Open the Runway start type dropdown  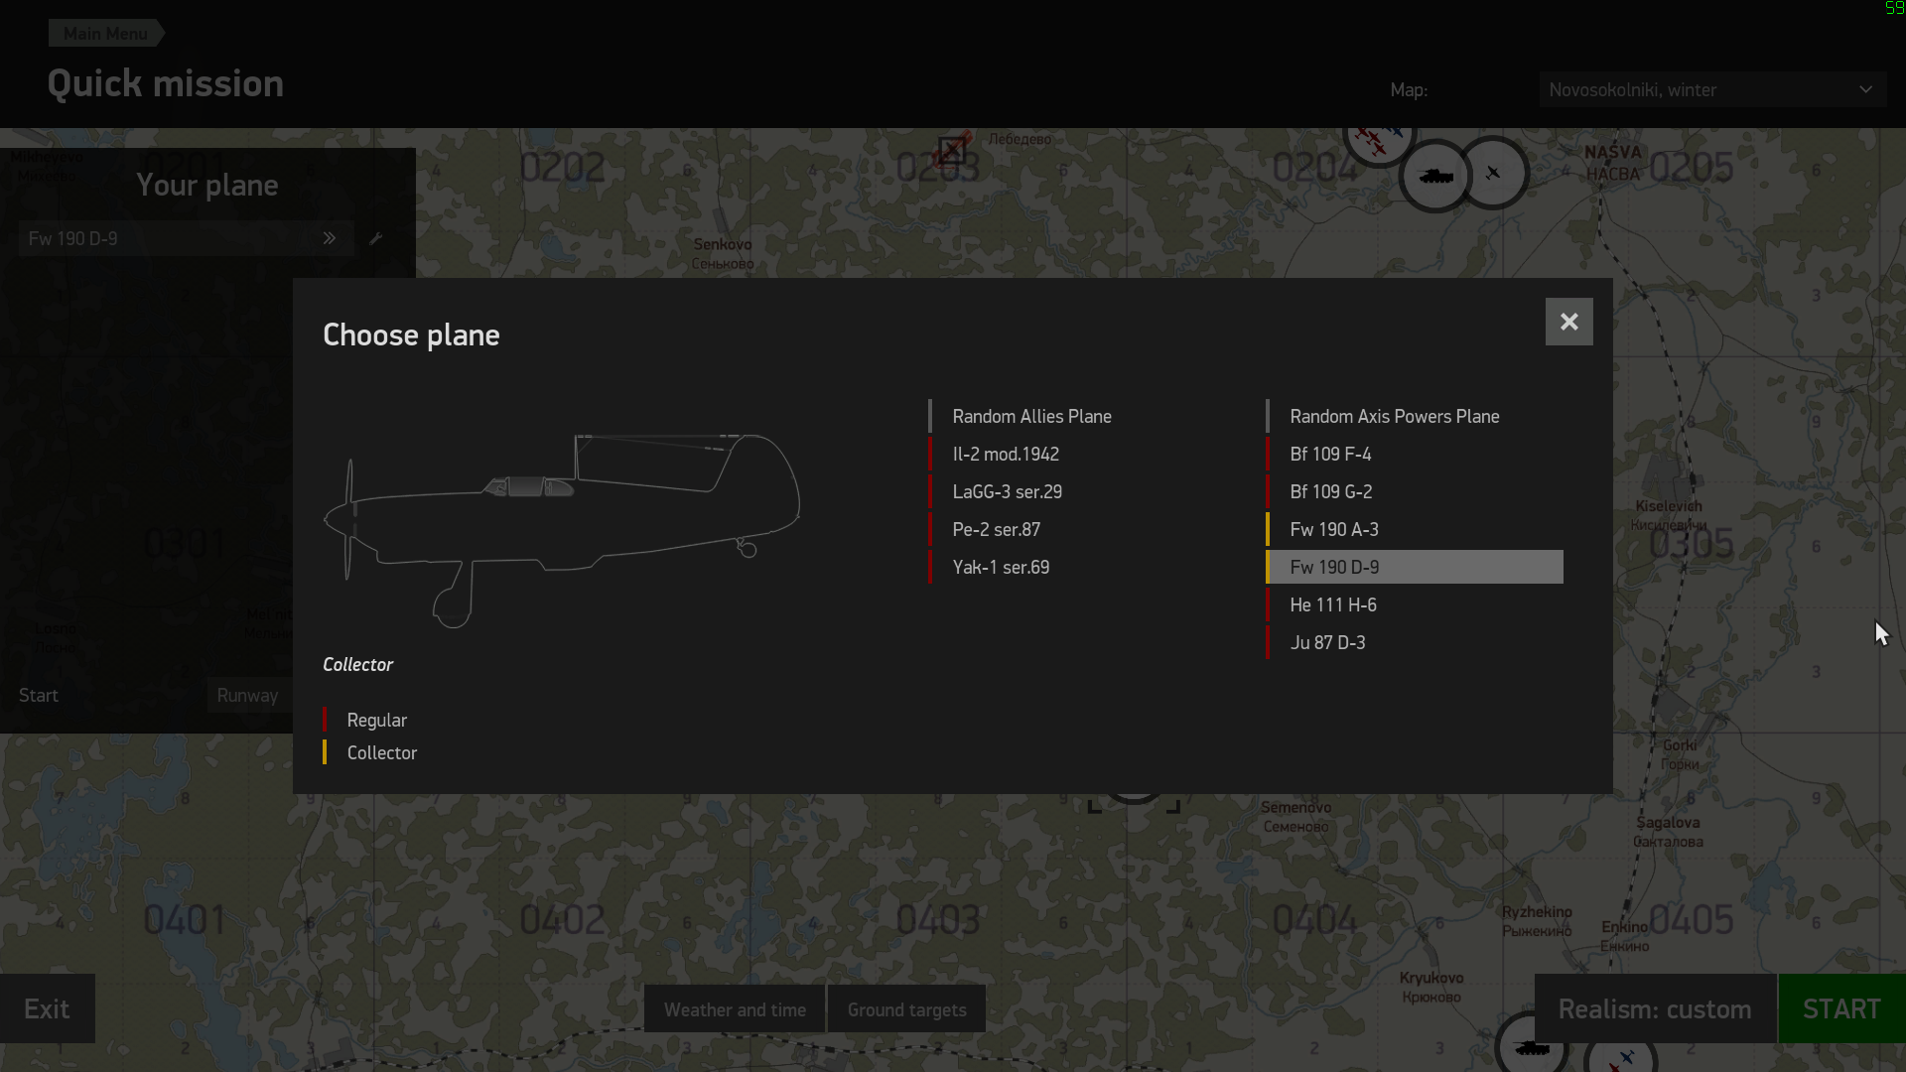248,695
